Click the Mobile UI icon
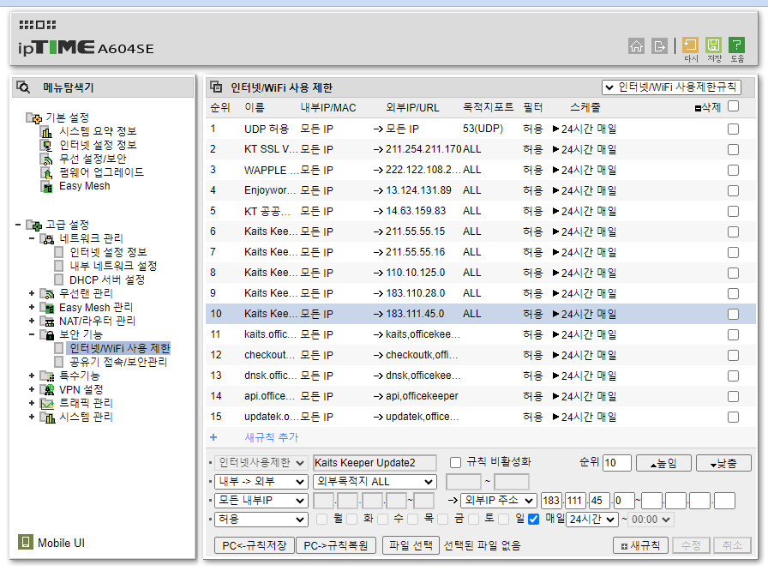Viewport: 768px width, 571px height. pos(26,542)
